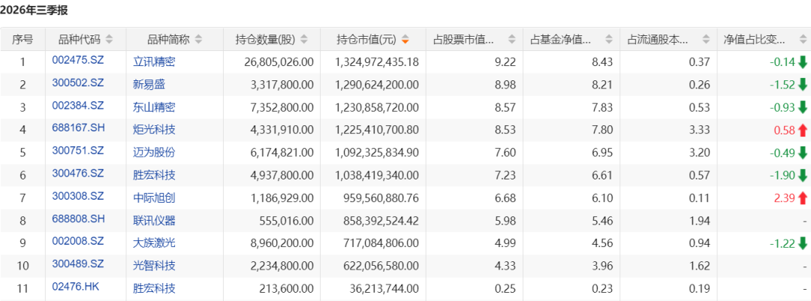
Task: Select stock value share 9.22
Action: pyautogui.click(x=507, y=62)
